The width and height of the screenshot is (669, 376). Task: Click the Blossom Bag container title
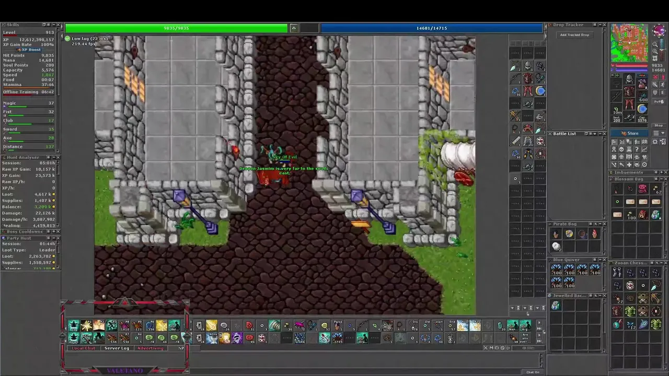(628, 179)
